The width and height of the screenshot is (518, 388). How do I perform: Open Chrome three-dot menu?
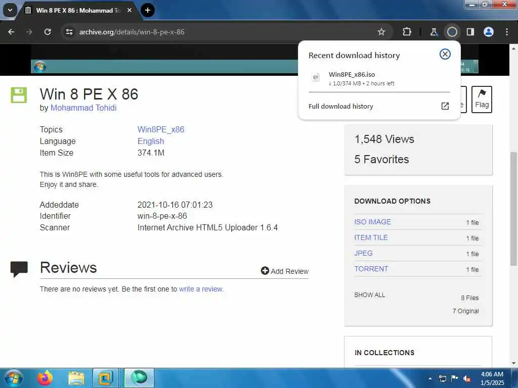tap(507, 32)
